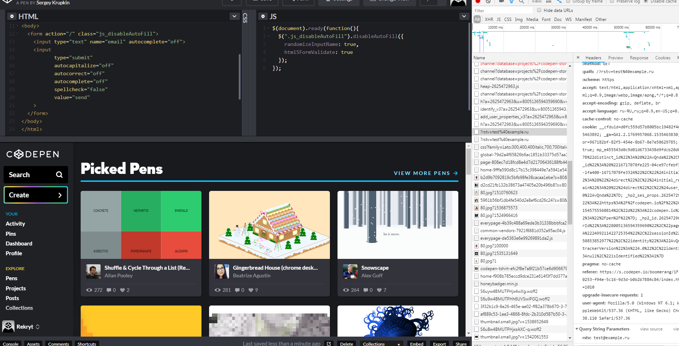Click the Embed button
The width and height of the screenshot is (679, 346).
(416, 343)
